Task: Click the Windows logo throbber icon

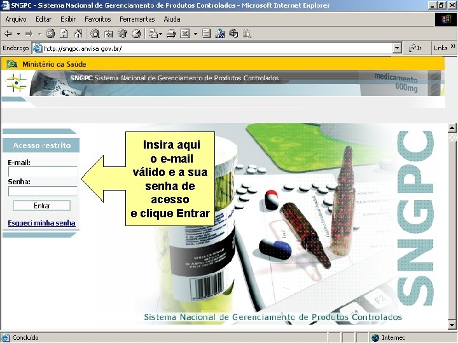Action: 446,20
